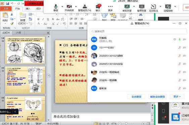Mute the microphone in the meeting toolbar

tap(56, 8)
